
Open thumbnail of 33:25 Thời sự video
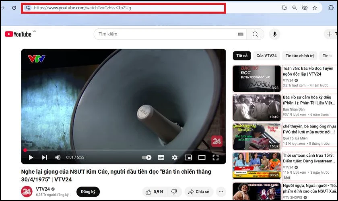[257, 166]
